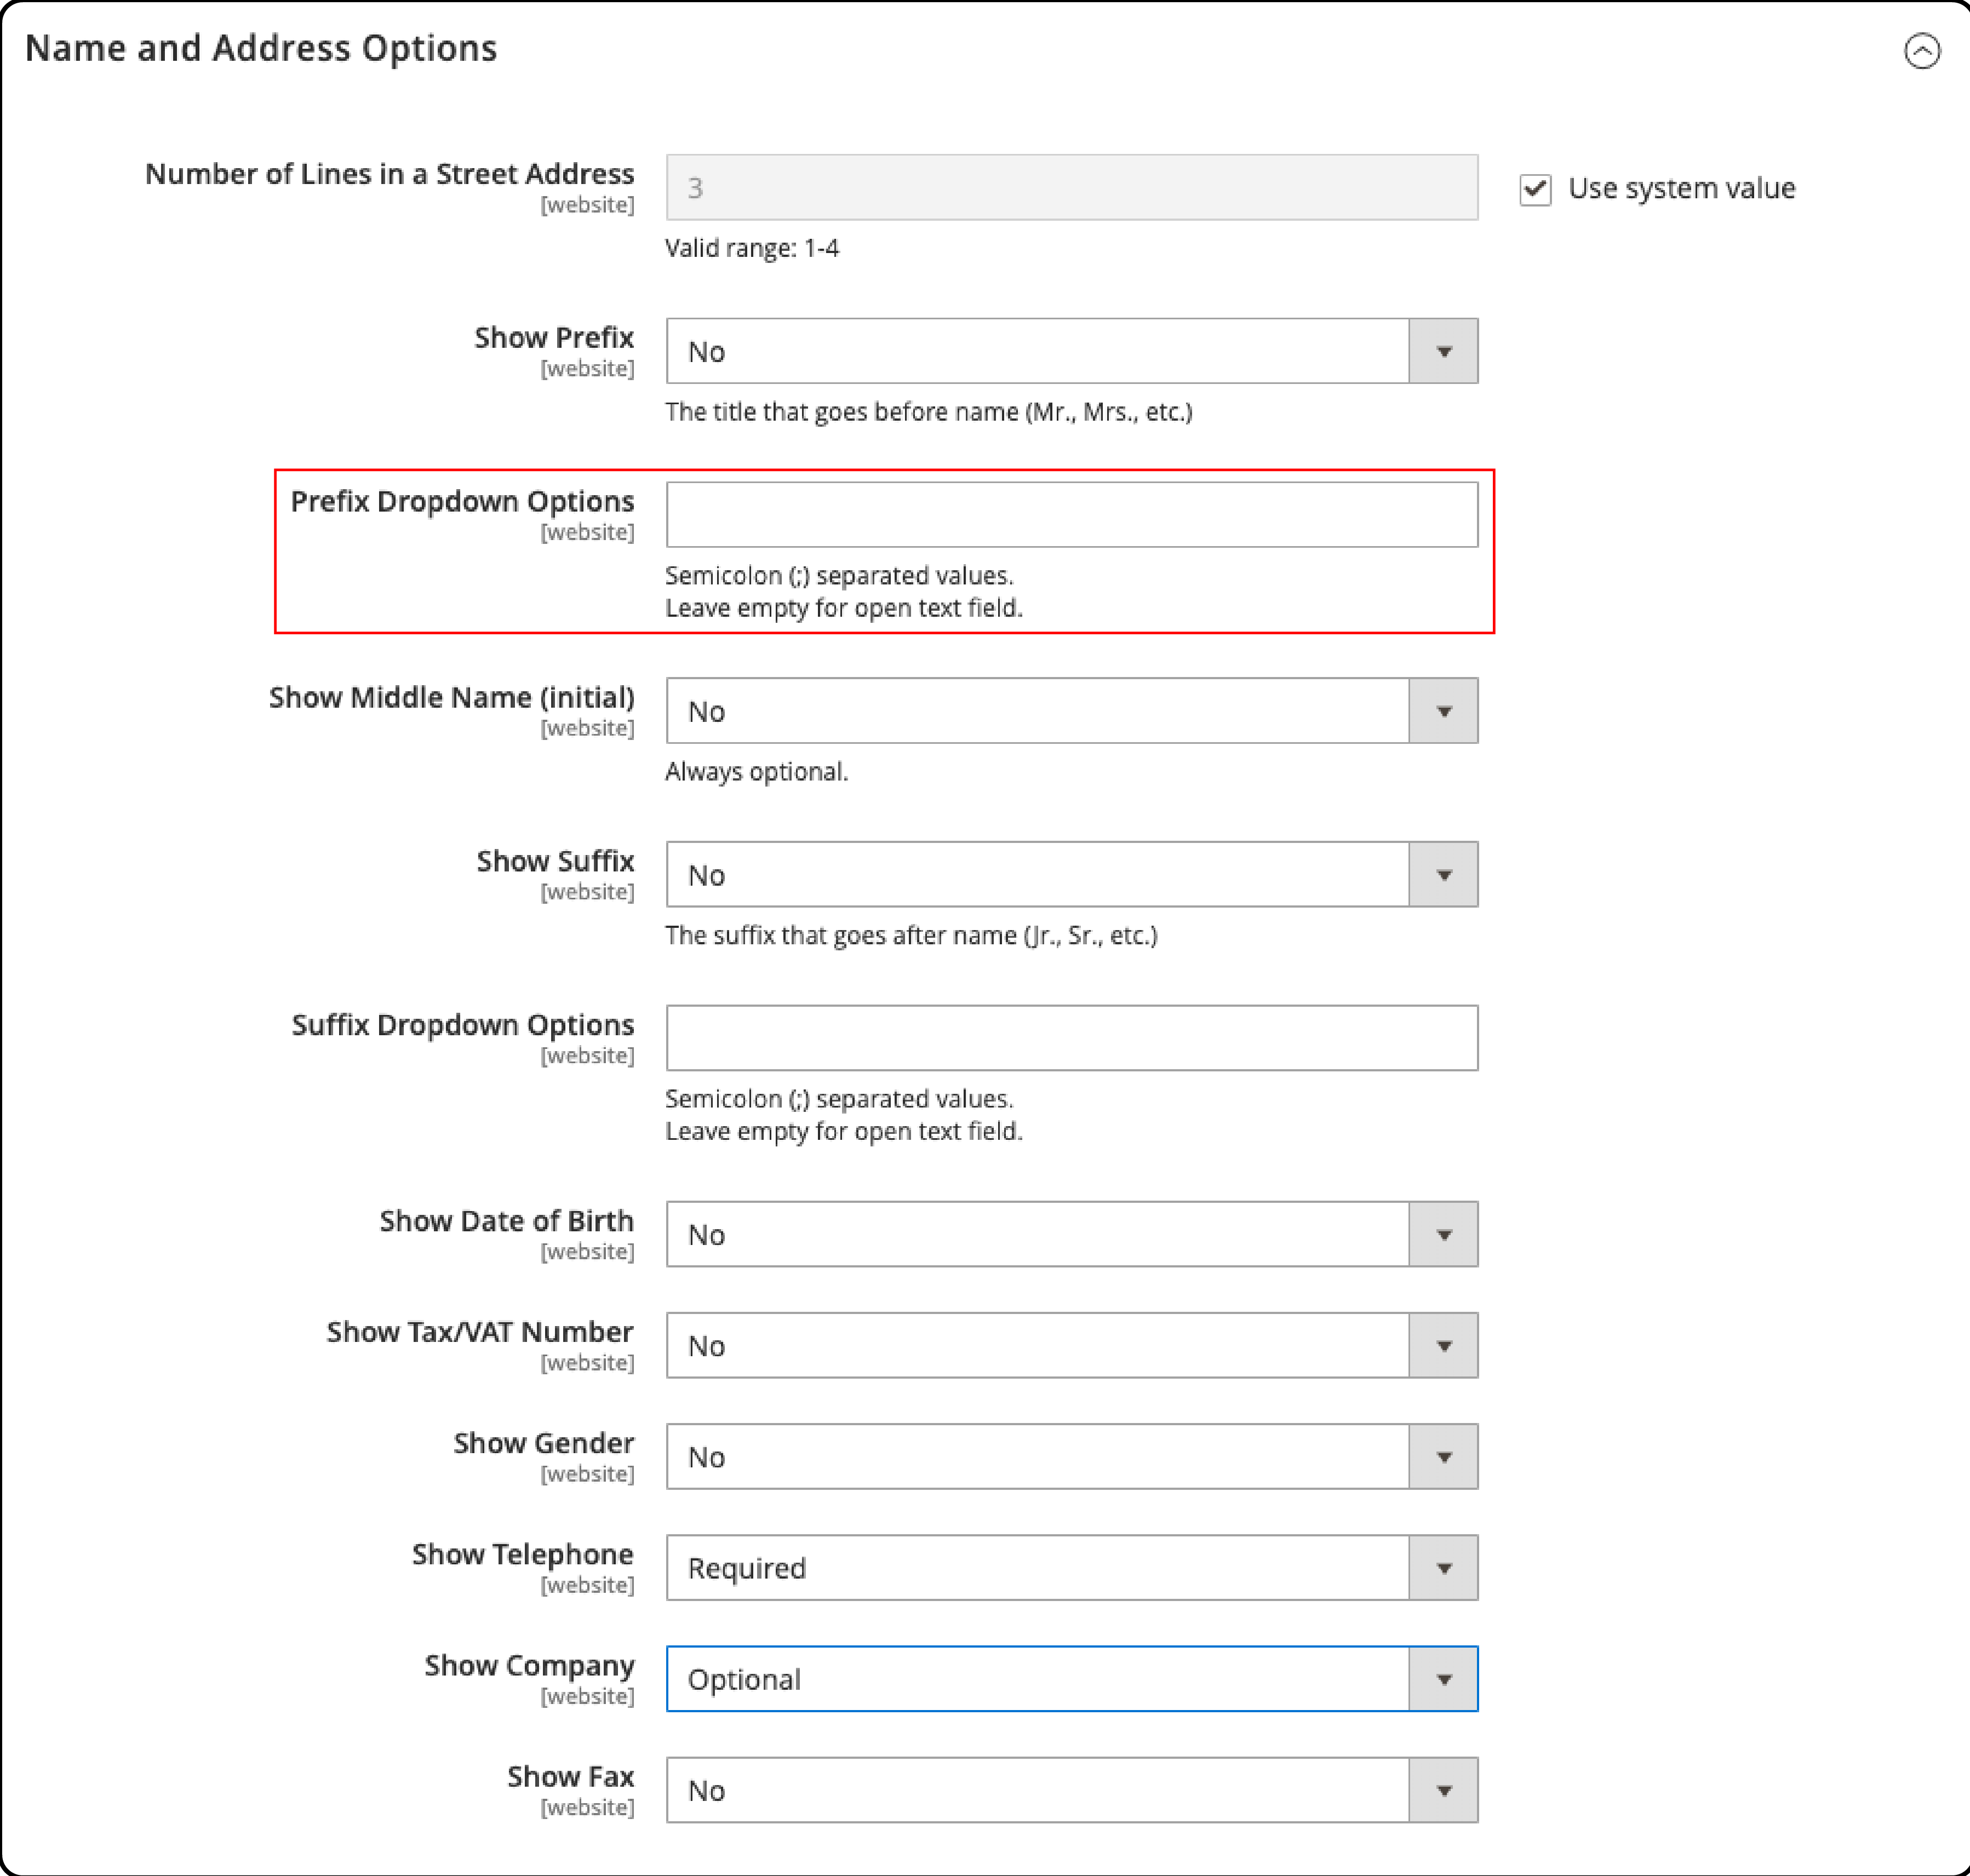This screenshot has height=1876, width=1970.
Task: Click the Show Telephone label
Action: point(523,1554)
